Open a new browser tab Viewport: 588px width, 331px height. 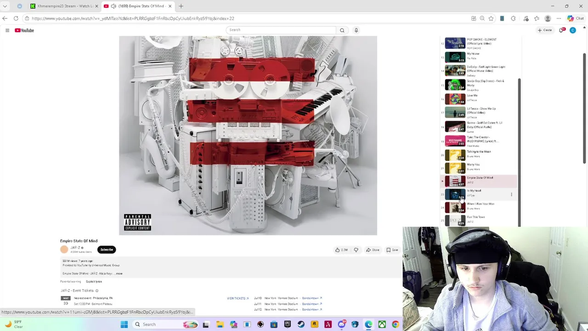(181, 6)
